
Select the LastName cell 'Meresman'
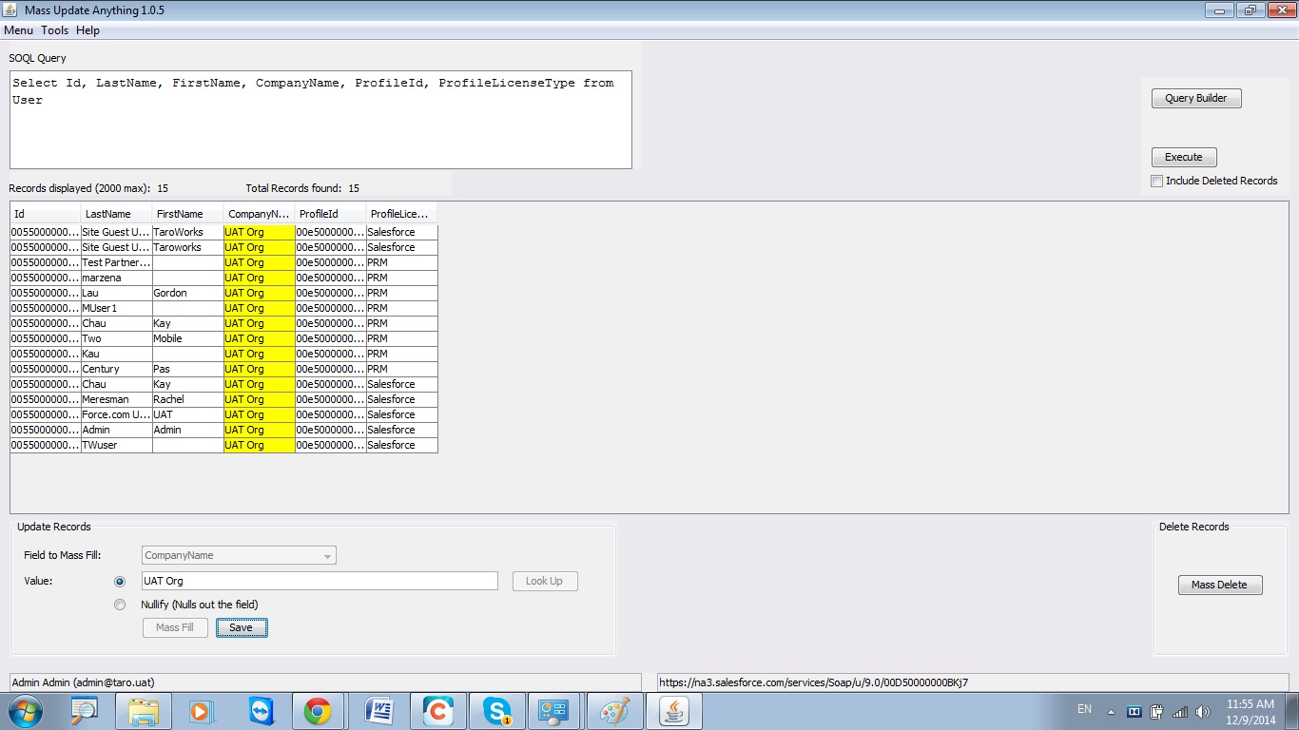tap(117, 399)
